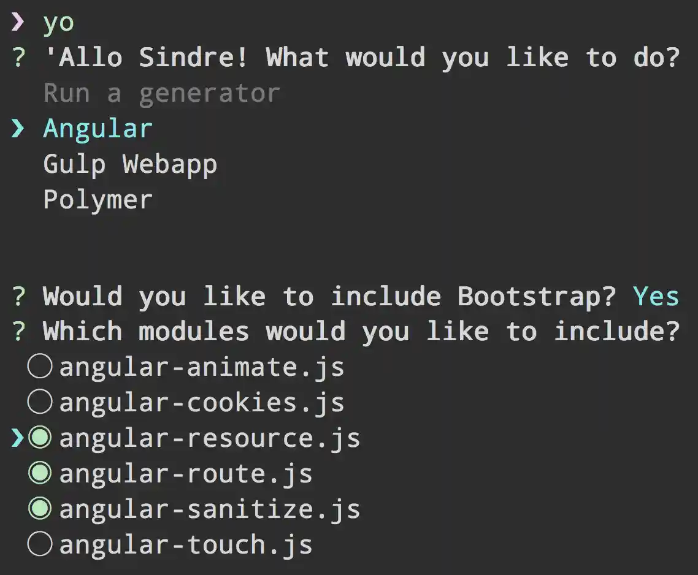Click the selection pointer beside Angular
698x575 pixels.
point(18,129)
